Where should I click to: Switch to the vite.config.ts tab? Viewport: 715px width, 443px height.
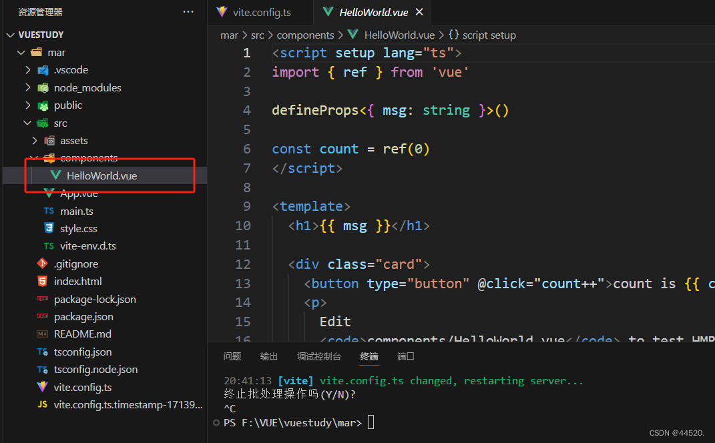260,12
